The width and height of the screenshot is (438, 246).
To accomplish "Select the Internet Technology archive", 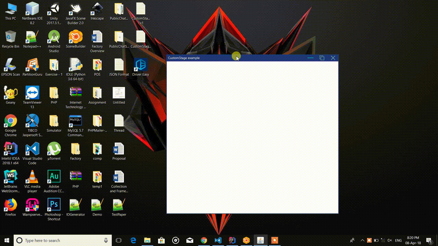I will pyautogui.click(x=76, y=97).
